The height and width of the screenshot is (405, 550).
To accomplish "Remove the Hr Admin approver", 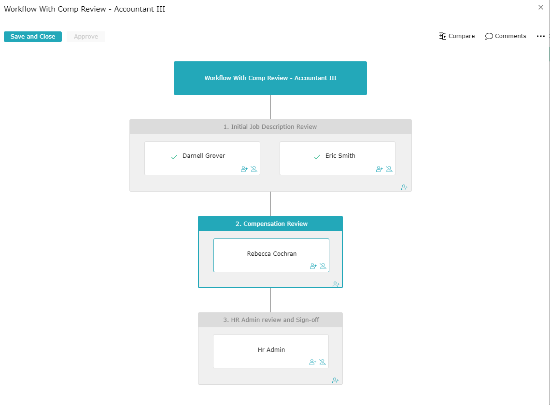I will click(x=322, y=362).
